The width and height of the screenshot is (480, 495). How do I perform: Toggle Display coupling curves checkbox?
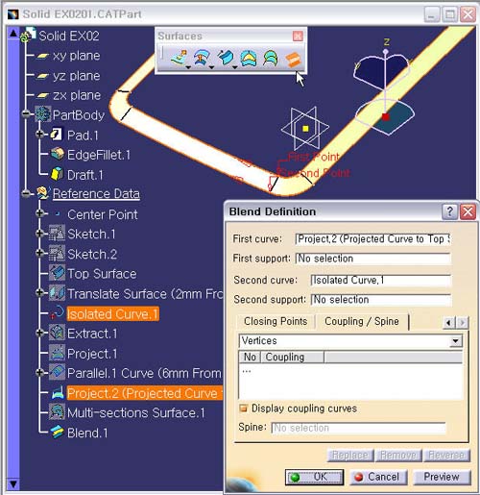[x=244, y=408]
